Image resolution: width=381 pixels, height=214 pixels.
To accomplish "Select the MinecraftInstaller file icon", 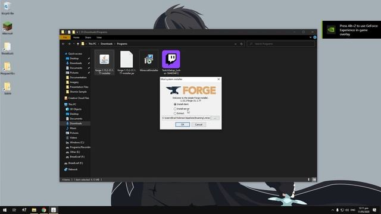I will [x=149, y=61].
